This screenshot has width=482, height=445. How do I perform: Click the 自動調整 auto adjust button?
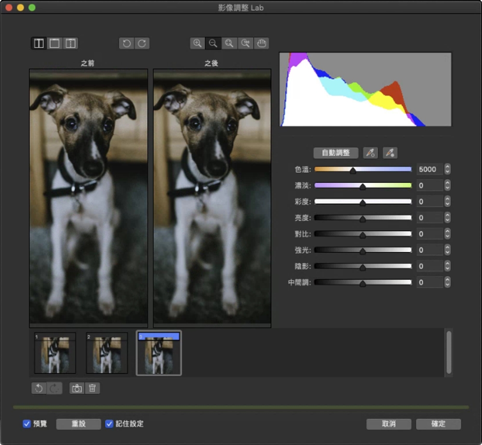point(335,153)
